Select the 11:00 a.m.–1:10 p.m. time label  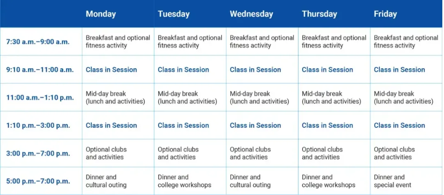40,97
